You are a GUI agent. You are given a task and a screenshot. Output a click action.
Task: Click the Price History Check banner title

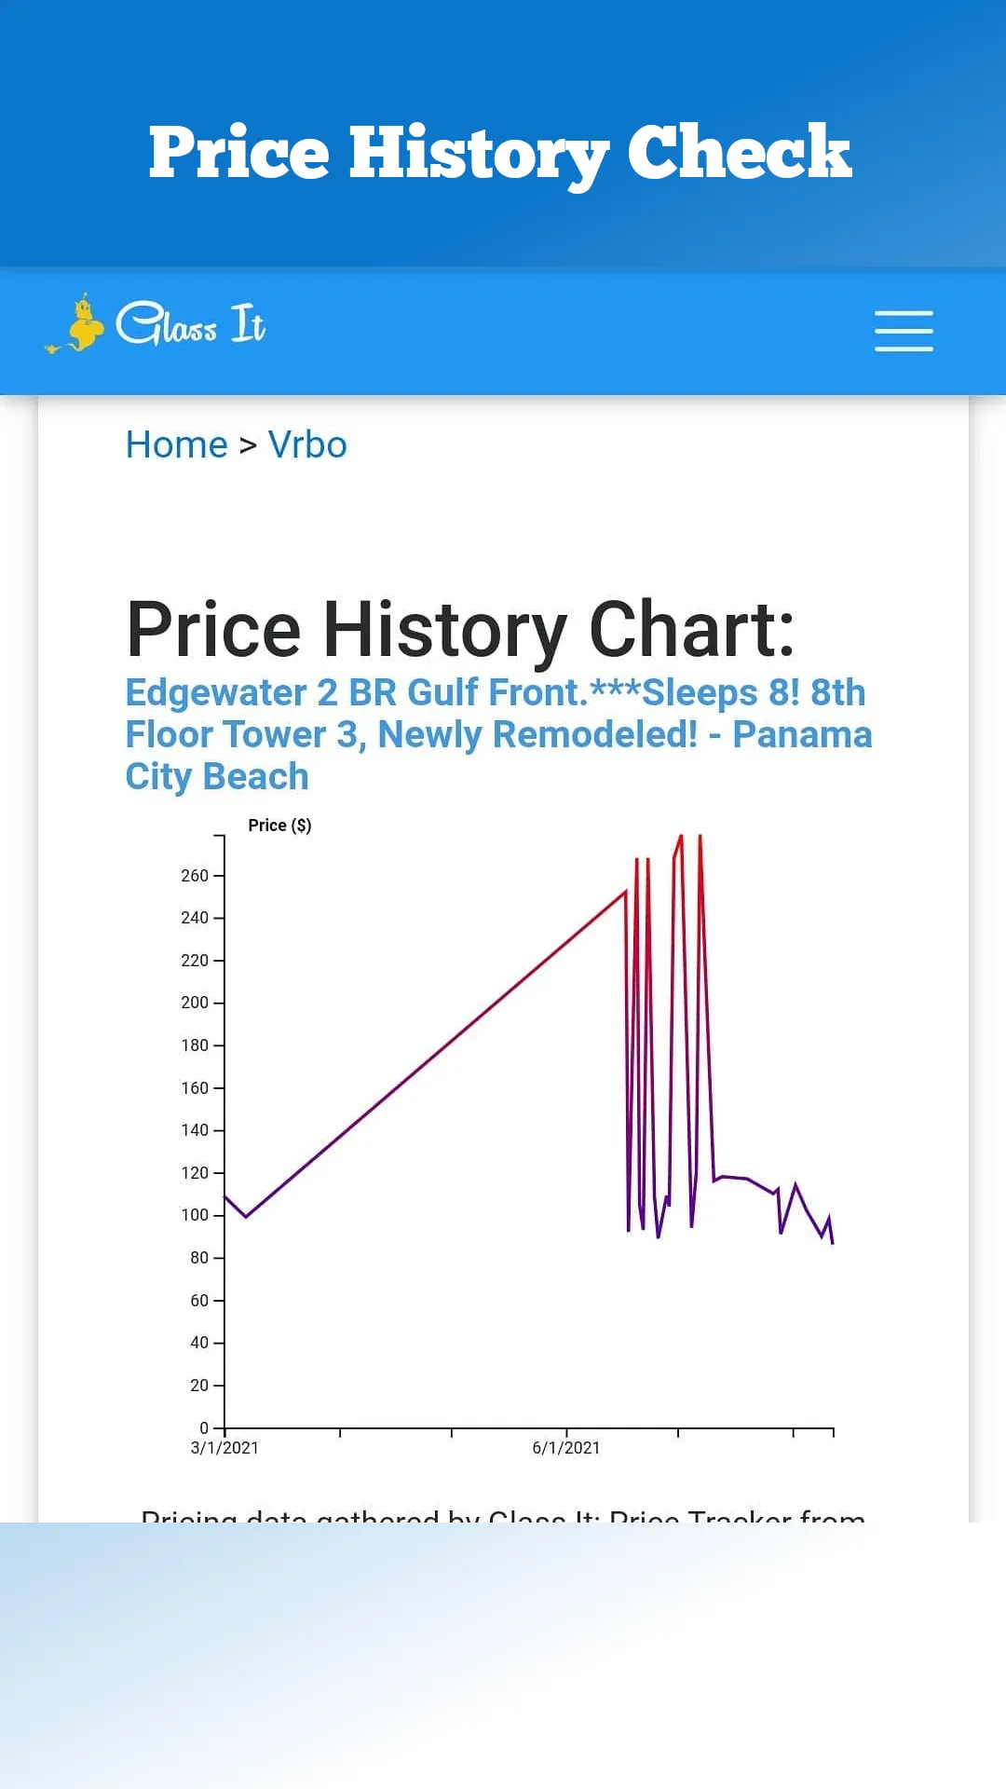click(500, 154)
